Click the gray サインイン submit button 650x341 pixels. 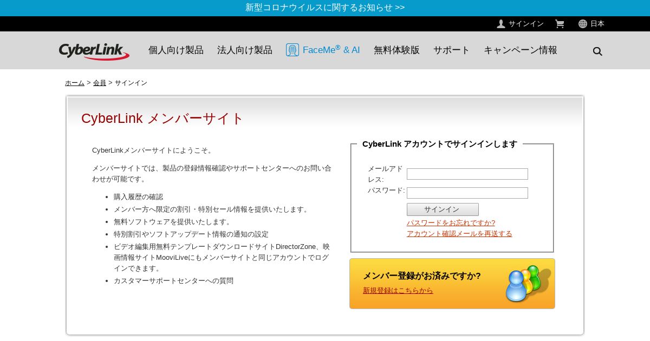[x=443, y=209]
